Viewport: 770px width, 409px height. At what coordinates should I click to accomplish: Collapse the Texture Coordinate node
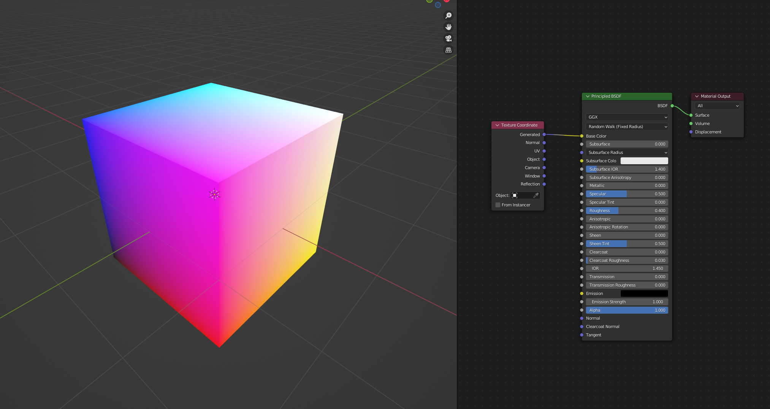(x=497, y=125)
